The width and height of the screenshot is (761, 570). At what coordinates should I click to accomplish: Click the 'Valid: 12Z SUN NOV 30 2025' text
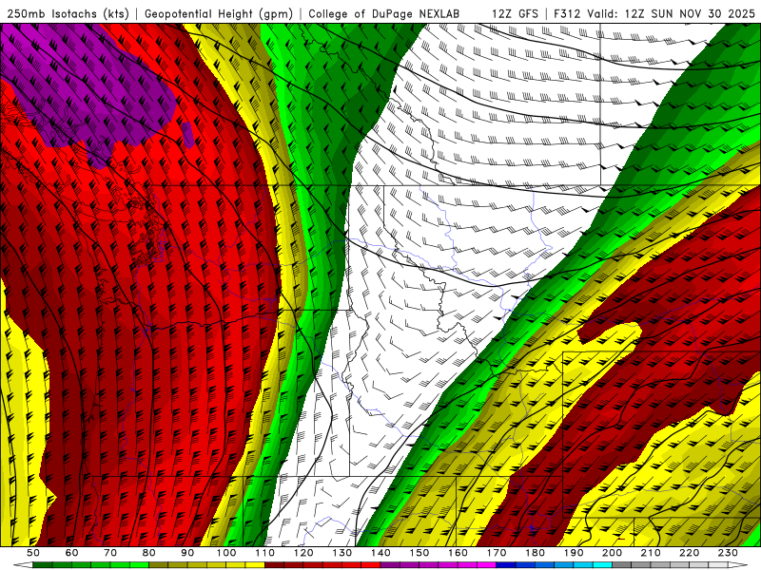672,14
